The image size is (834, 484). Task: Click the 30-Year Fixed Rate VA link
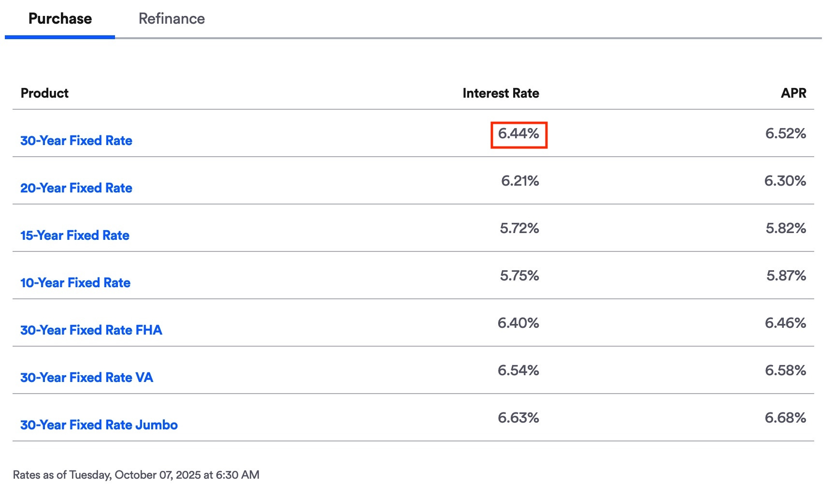pos(87,378)
